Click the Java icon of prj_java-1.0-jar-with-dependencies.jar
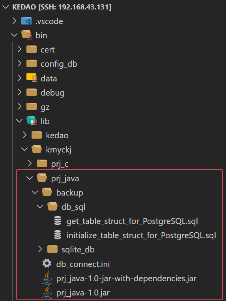The image size is (226, 301). pyautogui.click(x=47, y=278)
